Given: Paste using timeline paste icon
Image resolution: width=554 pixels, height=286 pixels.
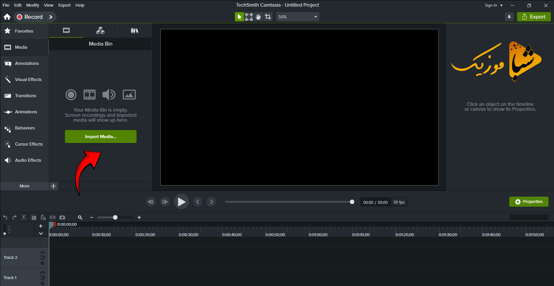Looking at the screenshot, I should click(43, 217).
